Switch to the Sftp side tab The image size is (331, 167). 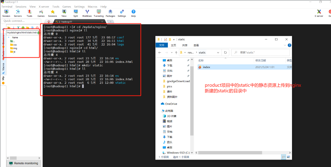3,80
